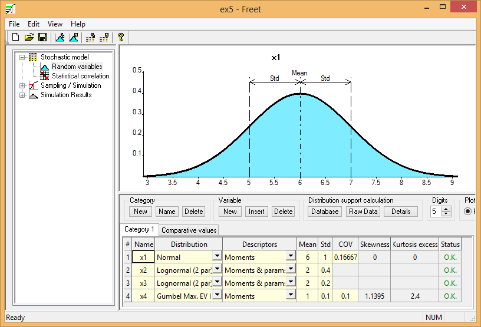
Task: Open the Distribution dropdown for x1
Action: click(217, 256)
